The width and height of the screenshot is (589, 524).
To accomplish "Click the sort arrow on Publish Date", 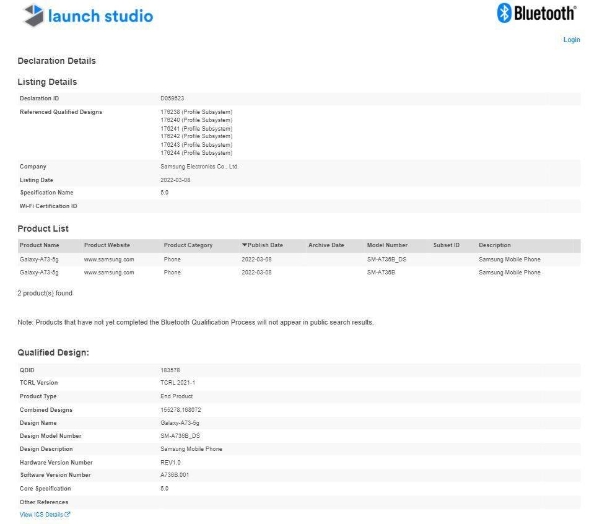I will (244, 245).
